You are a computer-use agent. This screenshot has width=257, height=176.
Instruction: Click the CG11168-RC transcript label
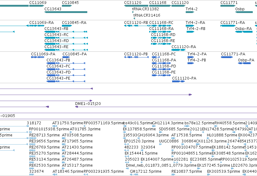[161, 22]
